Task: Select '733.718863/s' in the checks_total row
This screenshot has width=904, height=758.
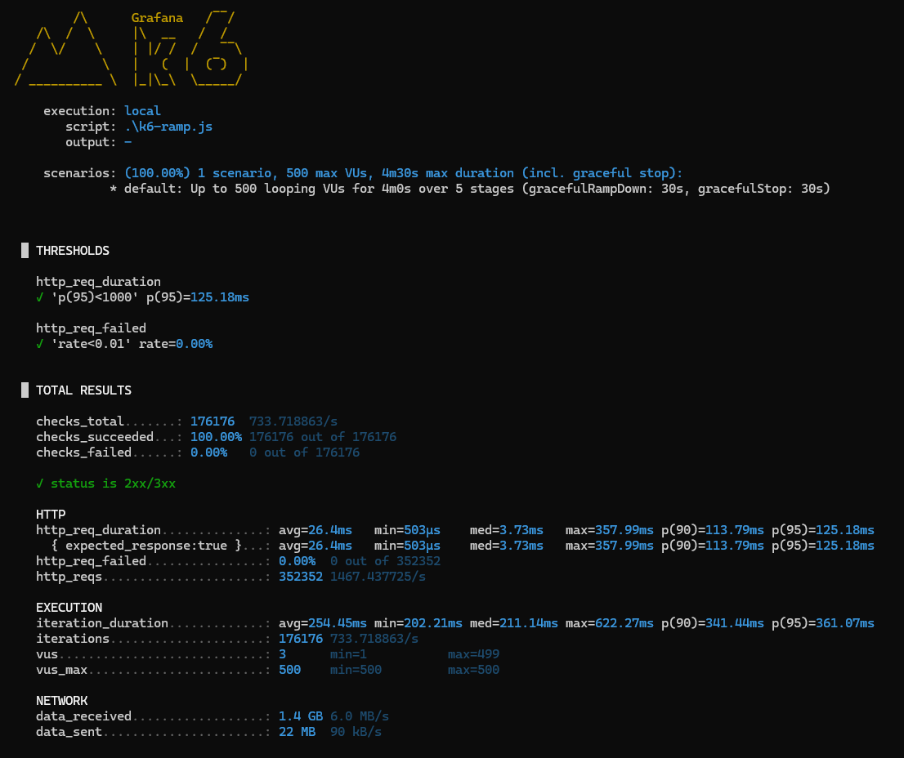Action: [293, 421]
